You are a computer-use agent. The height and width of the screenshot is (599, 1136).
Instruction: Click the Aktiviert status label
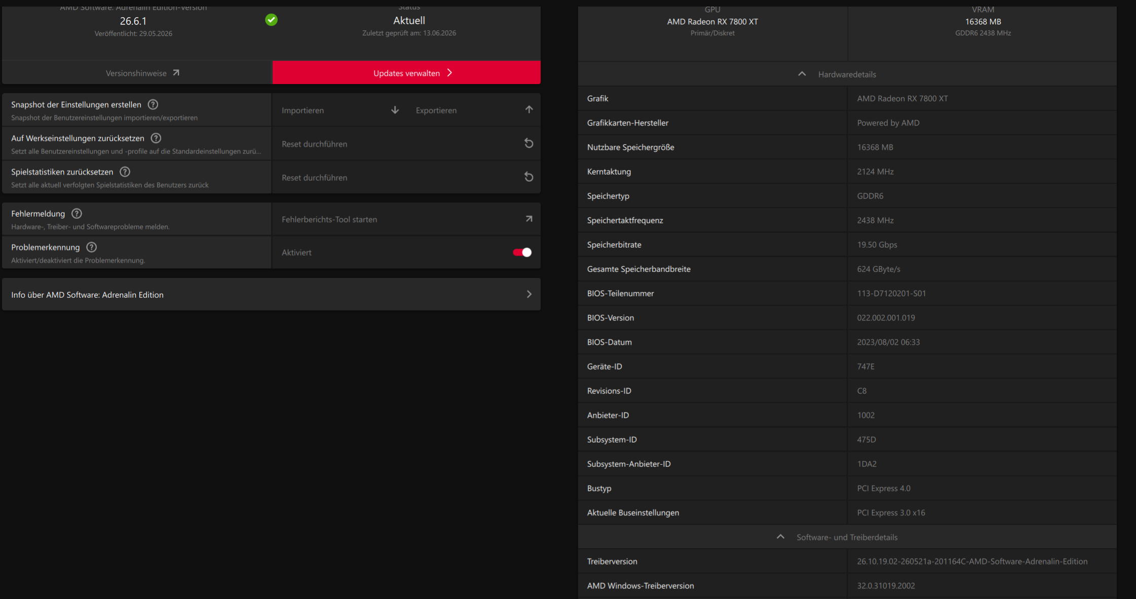pos(297,252)
